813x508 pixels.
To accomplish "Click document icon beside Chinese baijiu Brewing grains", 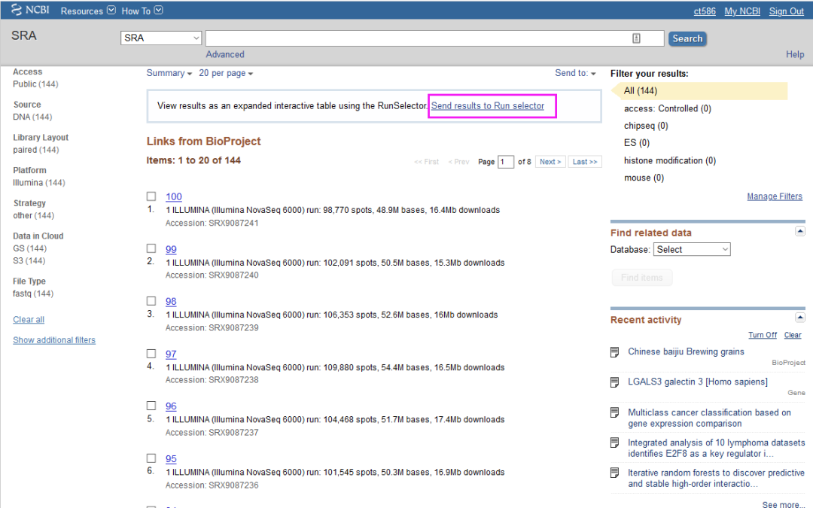I will [x=615, y=352].
